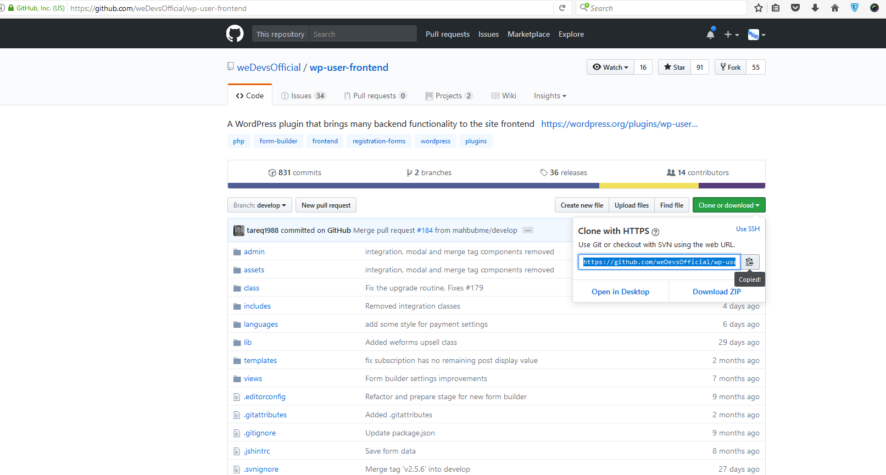Switch to the Issues tab

[x=303, y=96]
